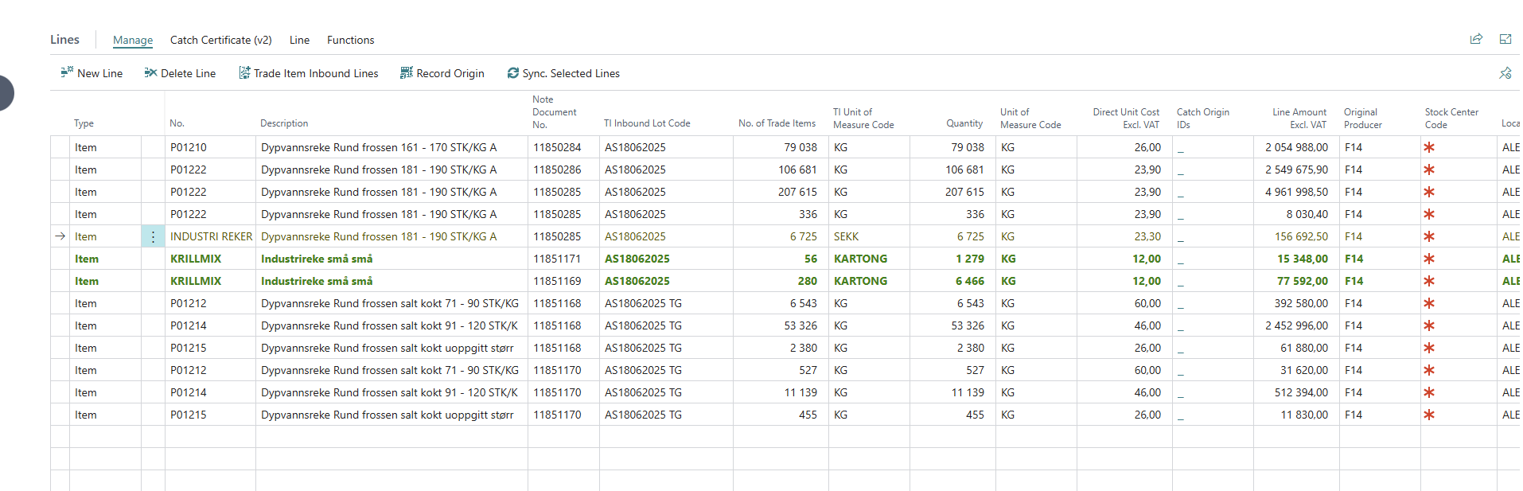Open Trade Item Inbound Lines

tap(309, 73)
